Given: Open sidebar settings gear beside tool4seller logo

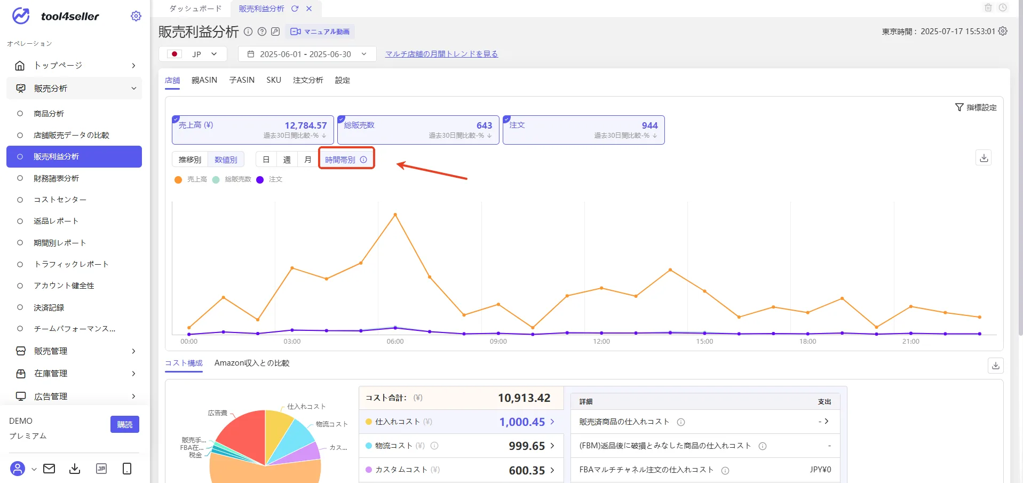Looking at the screenshot, I should pyautogui.click(x=136, y=16).
